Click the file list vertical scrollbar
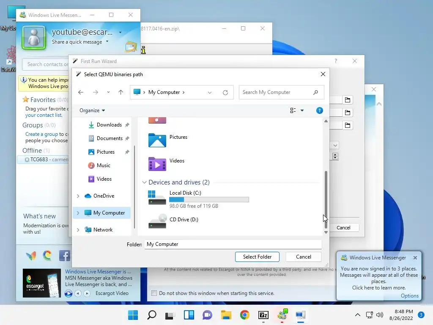 (326, 199)
